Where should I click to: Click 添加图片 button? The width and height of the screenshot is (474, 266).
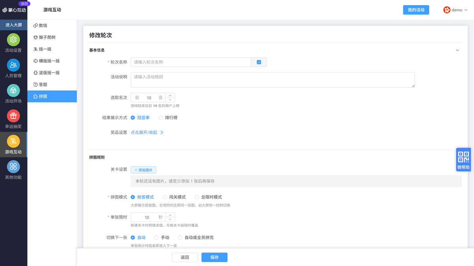[x=143, y=170]
